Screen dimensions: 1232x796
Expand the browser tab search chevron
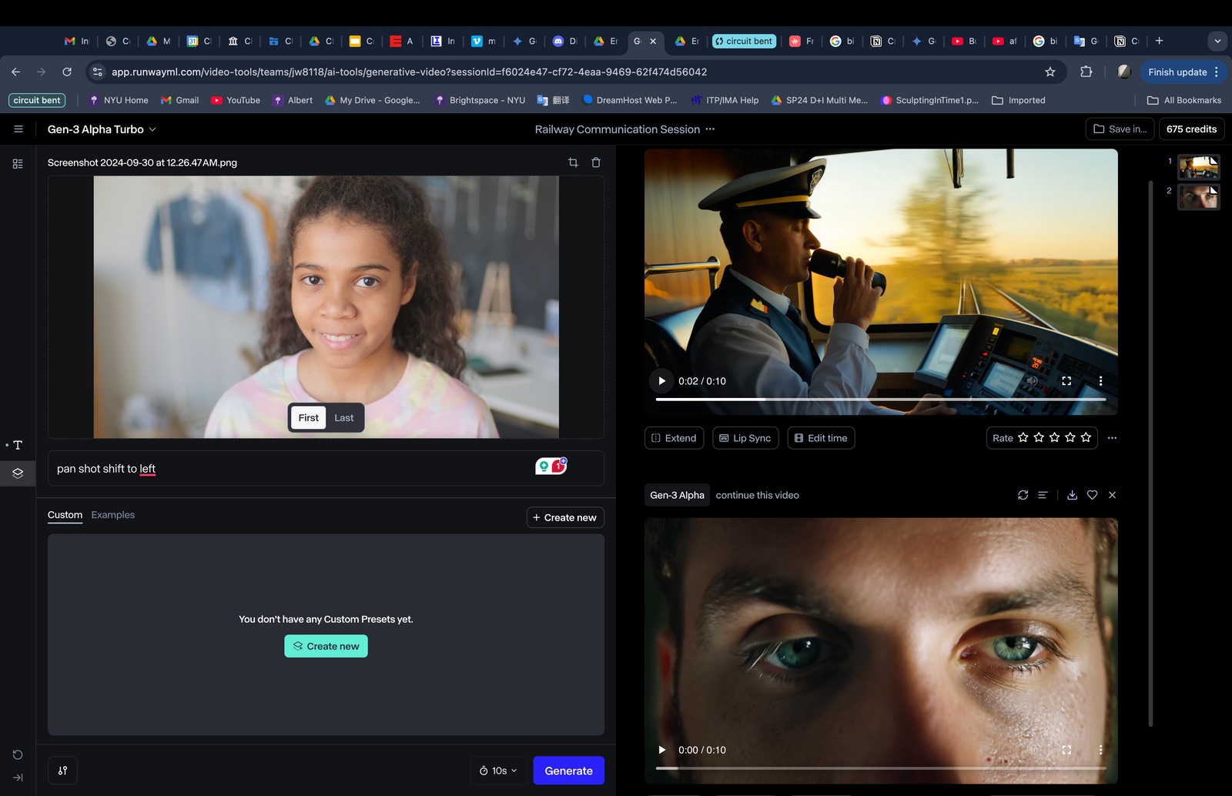[x=1217, y=42]
